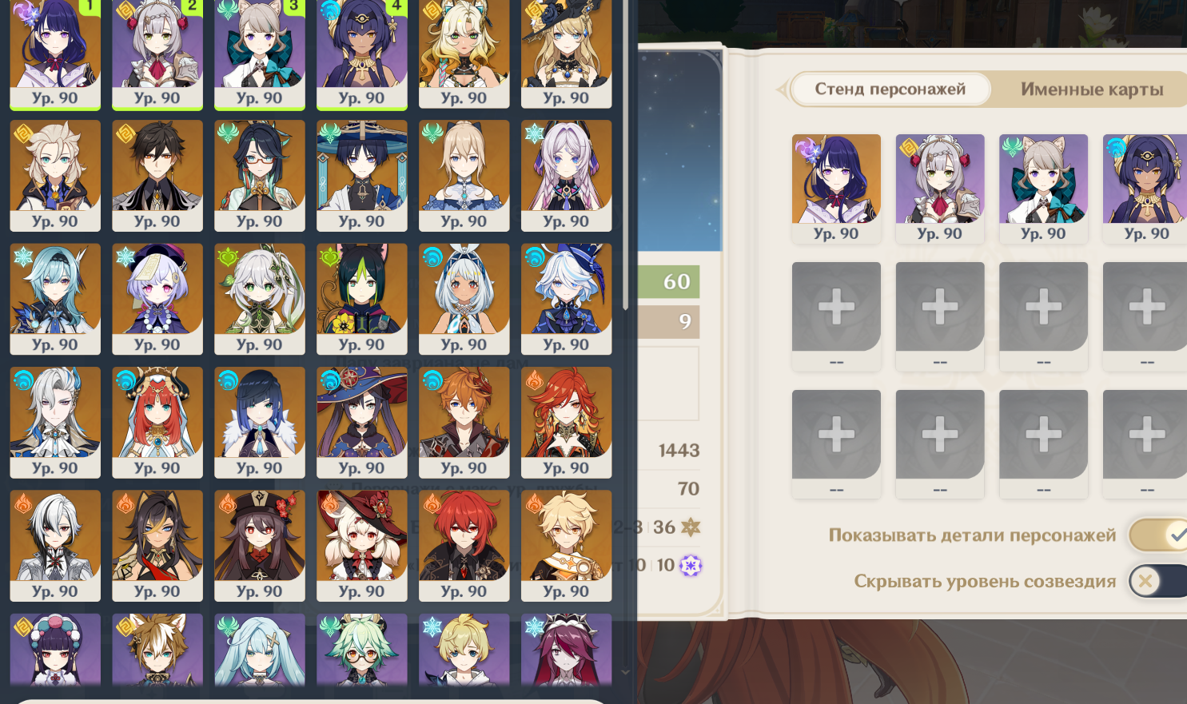Select Furina's character icon

point(566,299)
